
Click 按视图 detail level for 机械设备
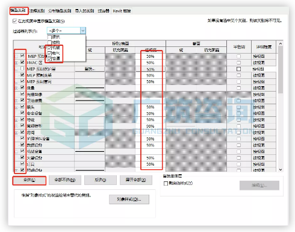click(x=259, y=151)
